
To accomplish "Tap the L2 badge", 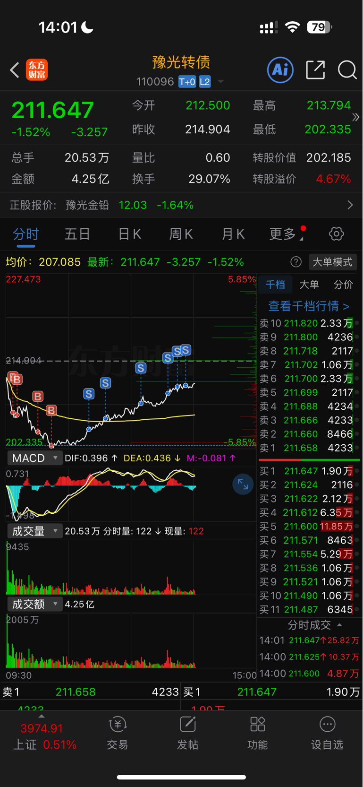I will 205,82.
